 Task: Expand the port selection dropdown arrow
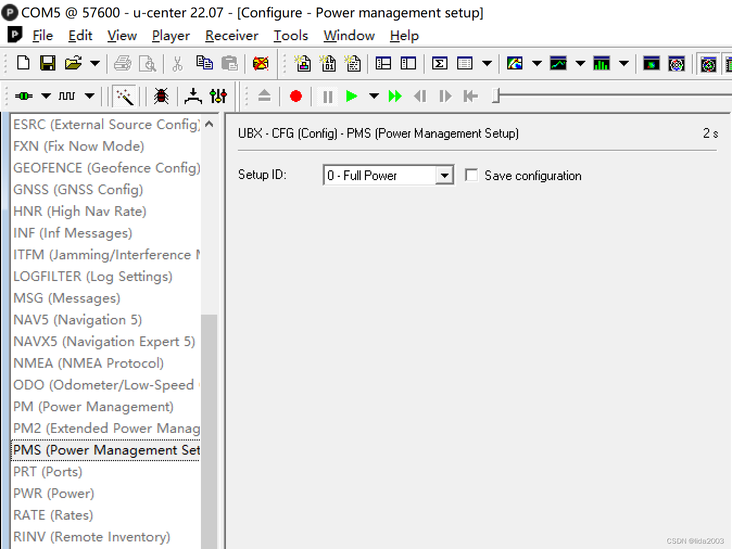46,96
